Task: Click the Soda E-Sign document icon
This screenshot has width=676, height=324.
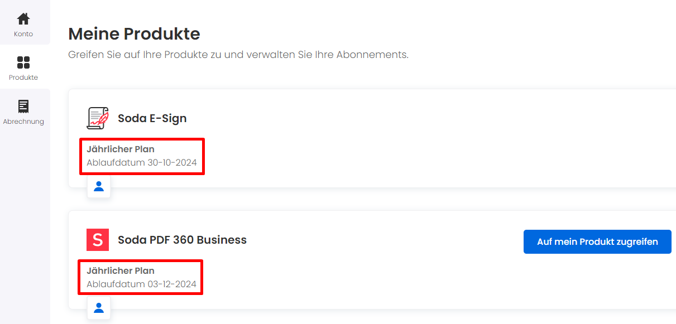Action: tap(98, 118)
